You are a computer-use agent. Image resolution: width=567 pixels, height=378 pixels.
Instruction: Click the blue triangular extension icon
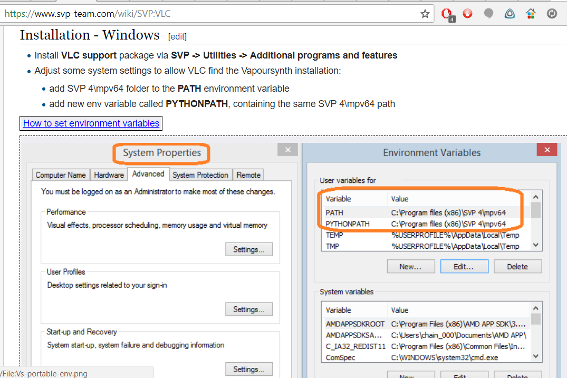510,14
